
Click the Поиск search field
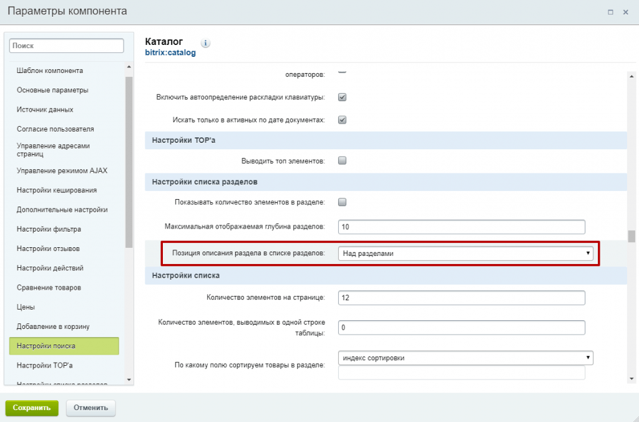67,46
